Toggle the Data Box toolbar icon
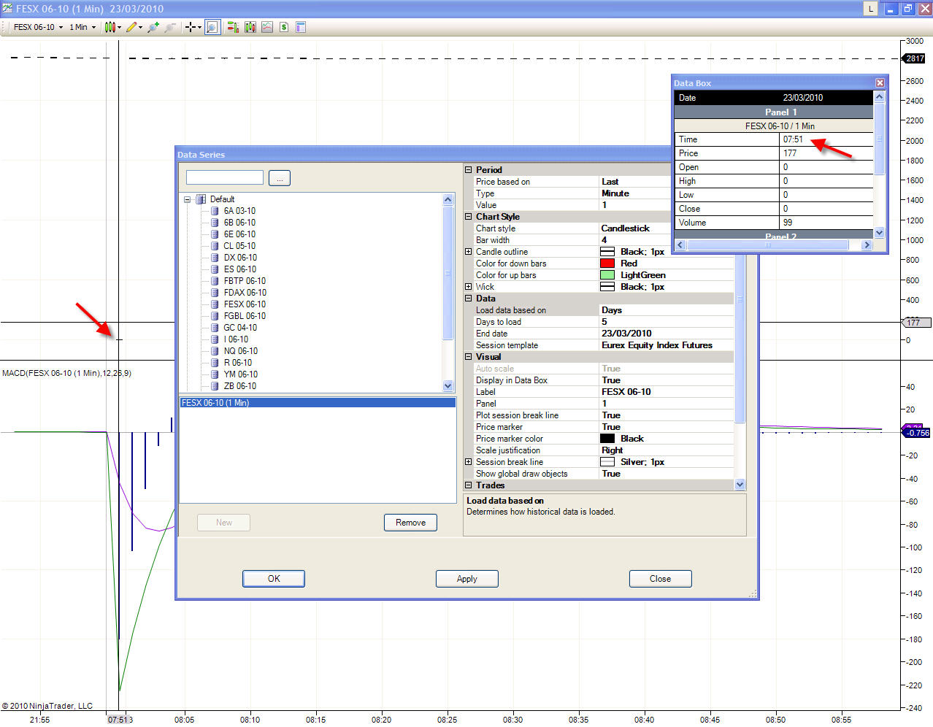Image resolution: width=933 pixels, height=727 pixels. coord(212,27)
